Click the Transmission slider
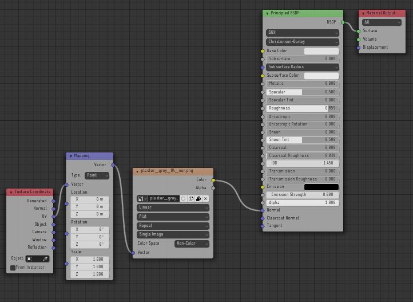 (303, 171)
